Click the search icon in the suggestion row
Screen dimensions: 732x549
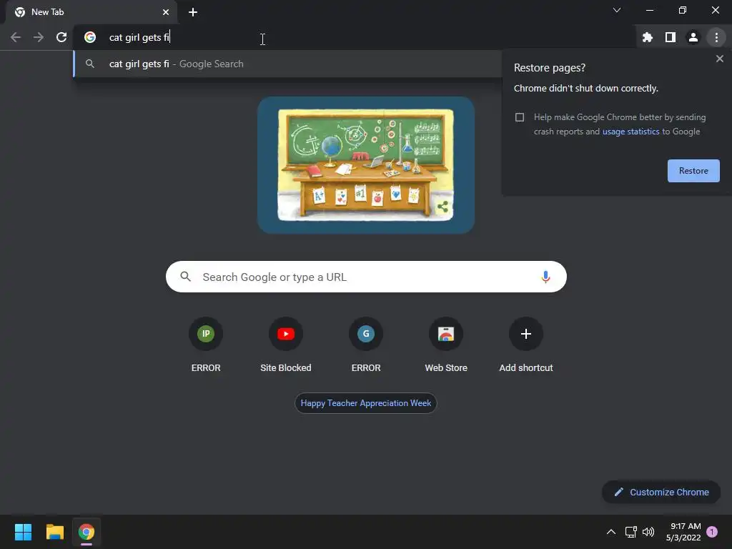(x=90, y=64)
